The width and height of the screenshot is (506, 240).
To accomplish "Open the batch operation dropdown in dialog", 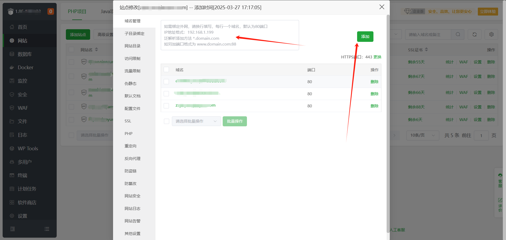I will point(196,121).
